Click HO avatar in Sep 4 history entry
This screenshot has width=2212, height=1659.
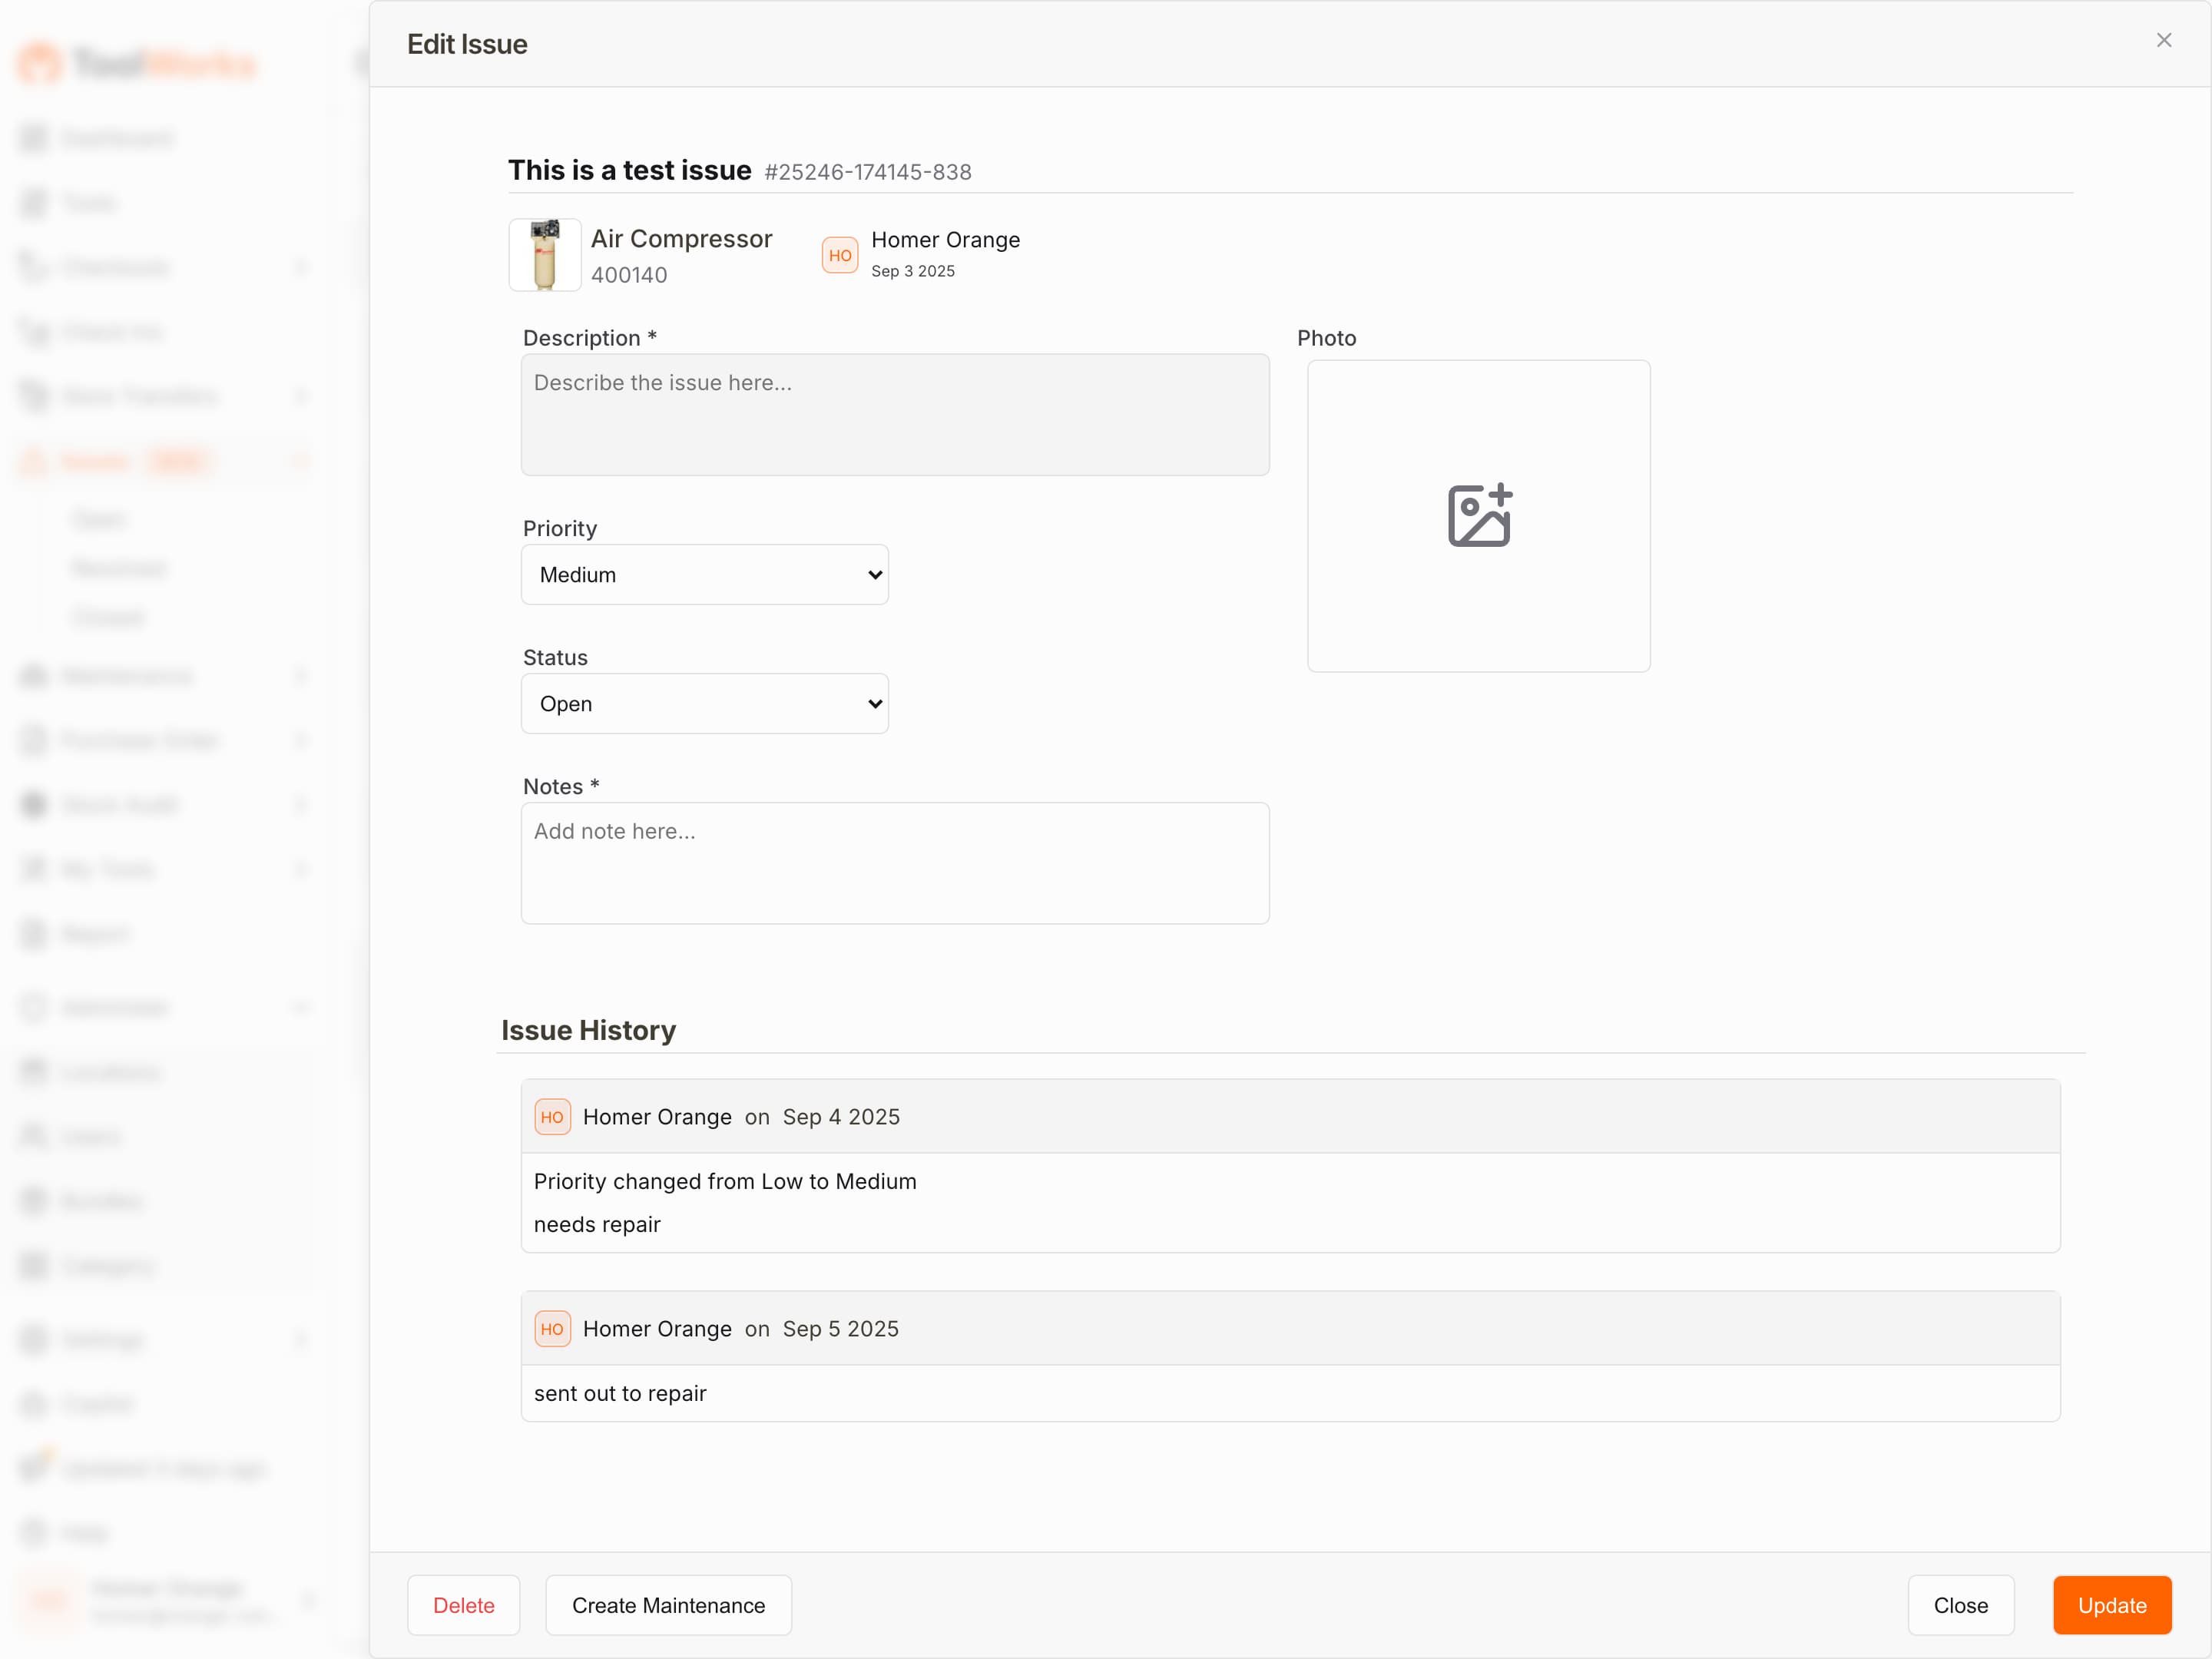coord(552,1117)
